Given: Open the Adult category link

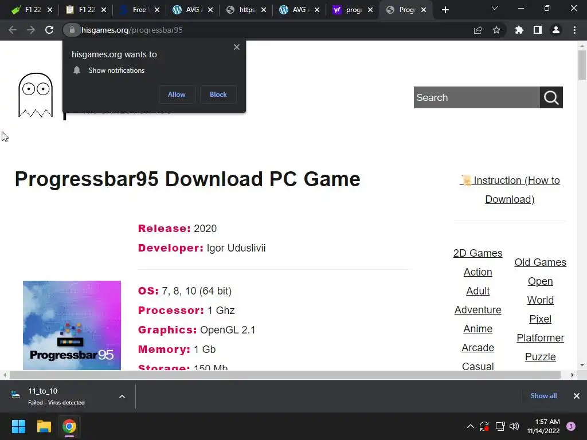Looking at the screenshot, I should [478, 290].
